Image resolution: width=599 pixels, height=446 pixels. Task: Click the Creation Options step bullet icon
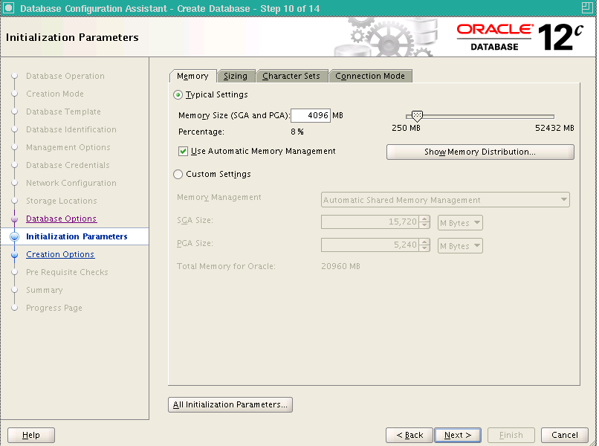click(15, 254)
